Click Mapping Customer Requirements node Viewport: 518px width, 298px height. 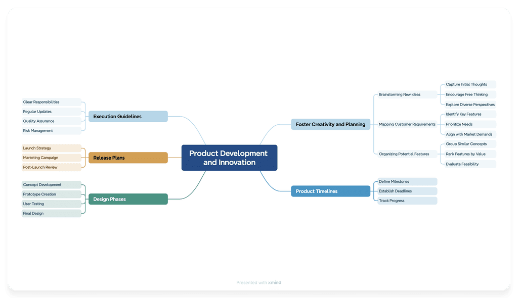pos(407,124)
